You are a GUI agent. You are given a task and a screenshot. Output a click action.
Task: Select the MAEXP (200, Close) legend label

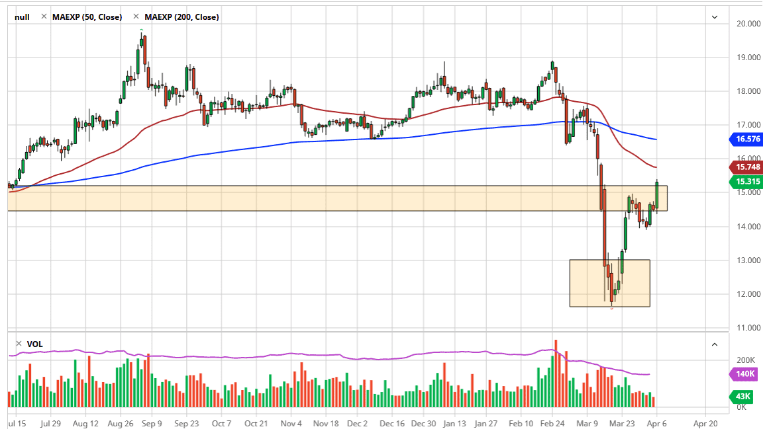pyautogui.click(x=181, y=17)
